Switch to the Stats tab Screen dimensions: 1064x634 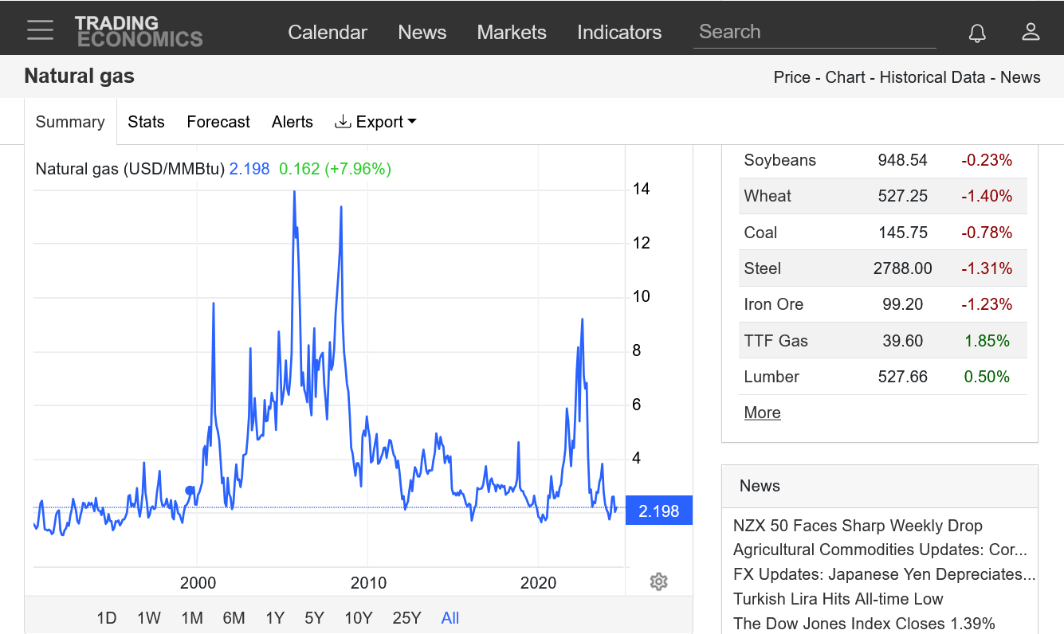click(146, 122)
